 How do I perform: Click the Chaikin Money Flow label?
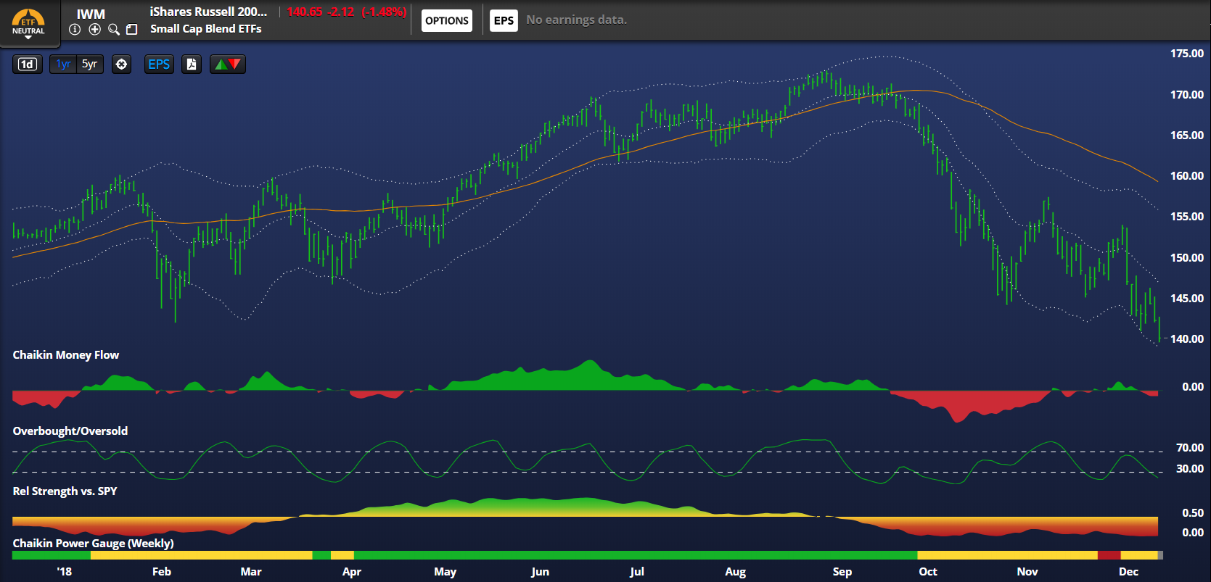(x=66, y=354)
